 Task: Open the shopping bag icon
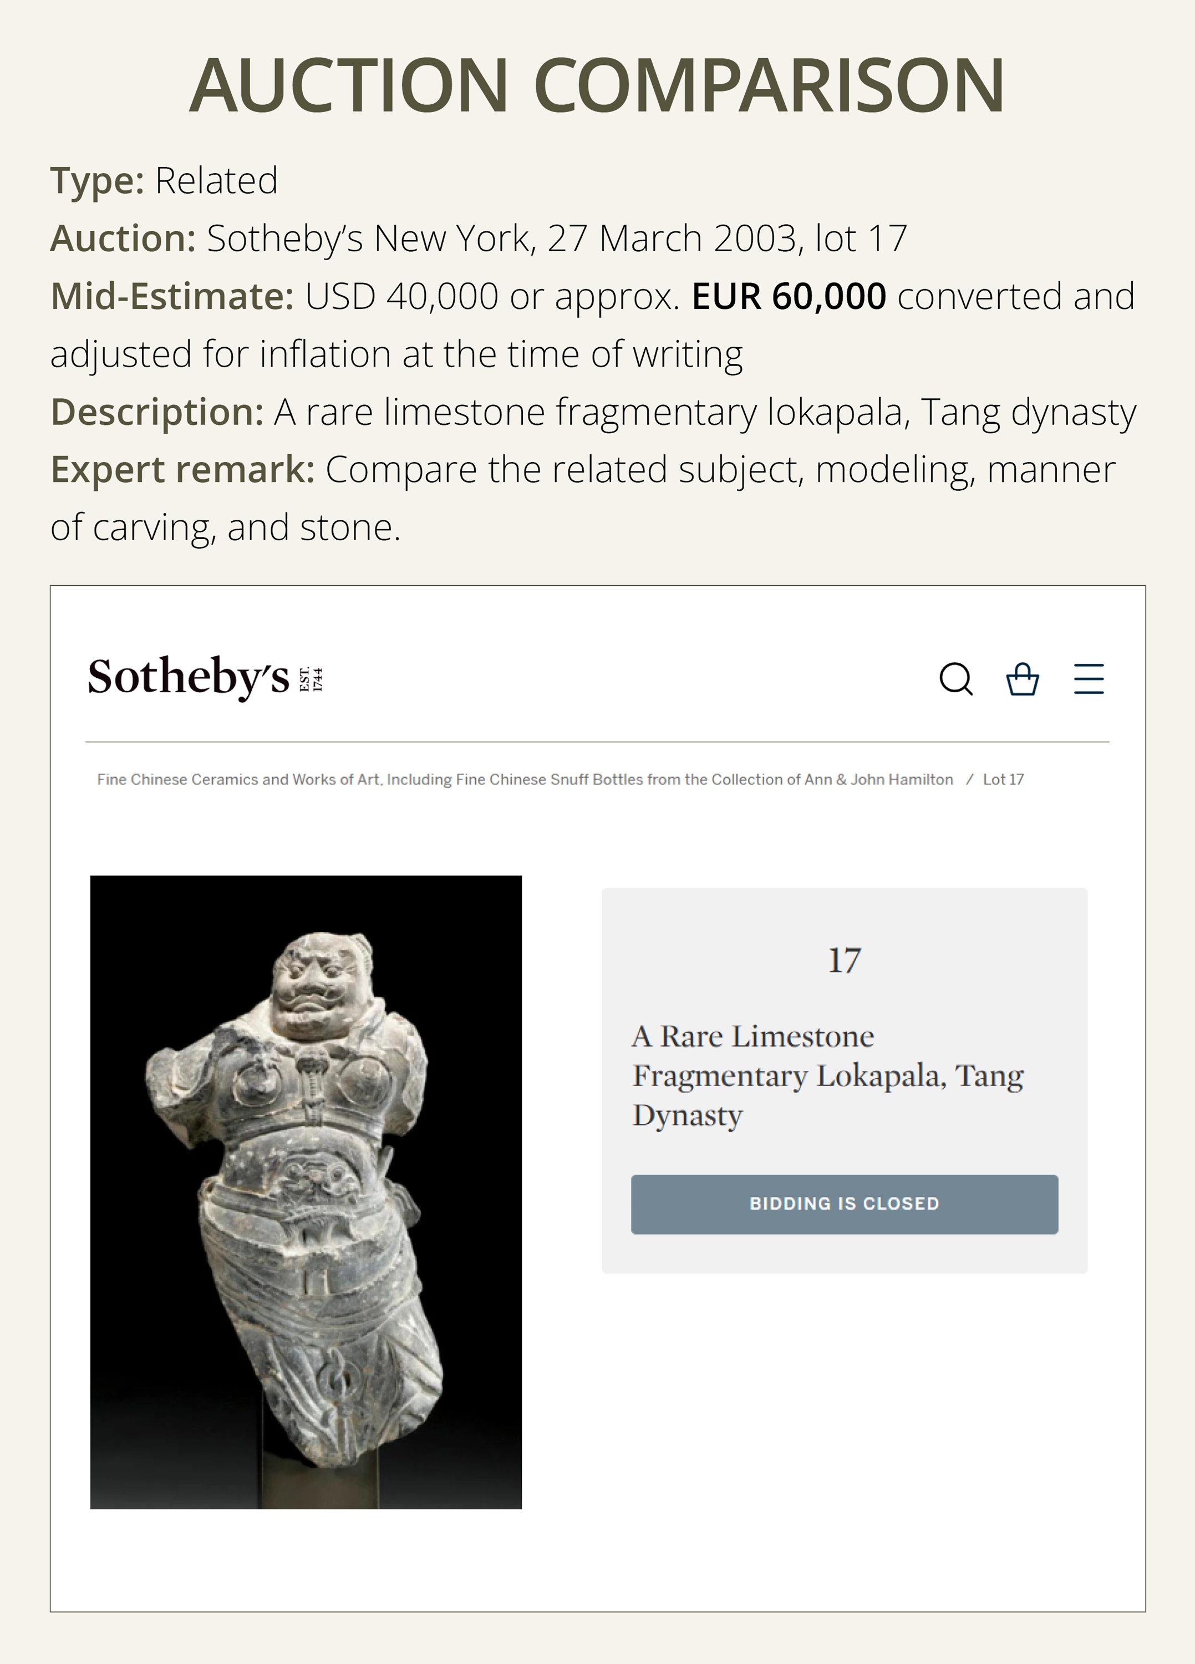[1022, 679]
